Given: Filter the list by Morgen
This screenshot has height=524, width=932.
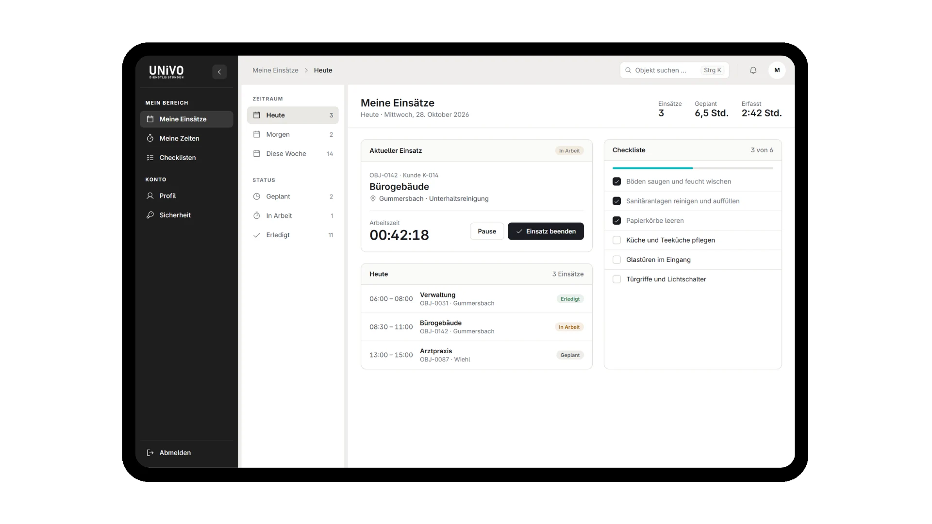Looking at the screenshot, I should point(293,134).
